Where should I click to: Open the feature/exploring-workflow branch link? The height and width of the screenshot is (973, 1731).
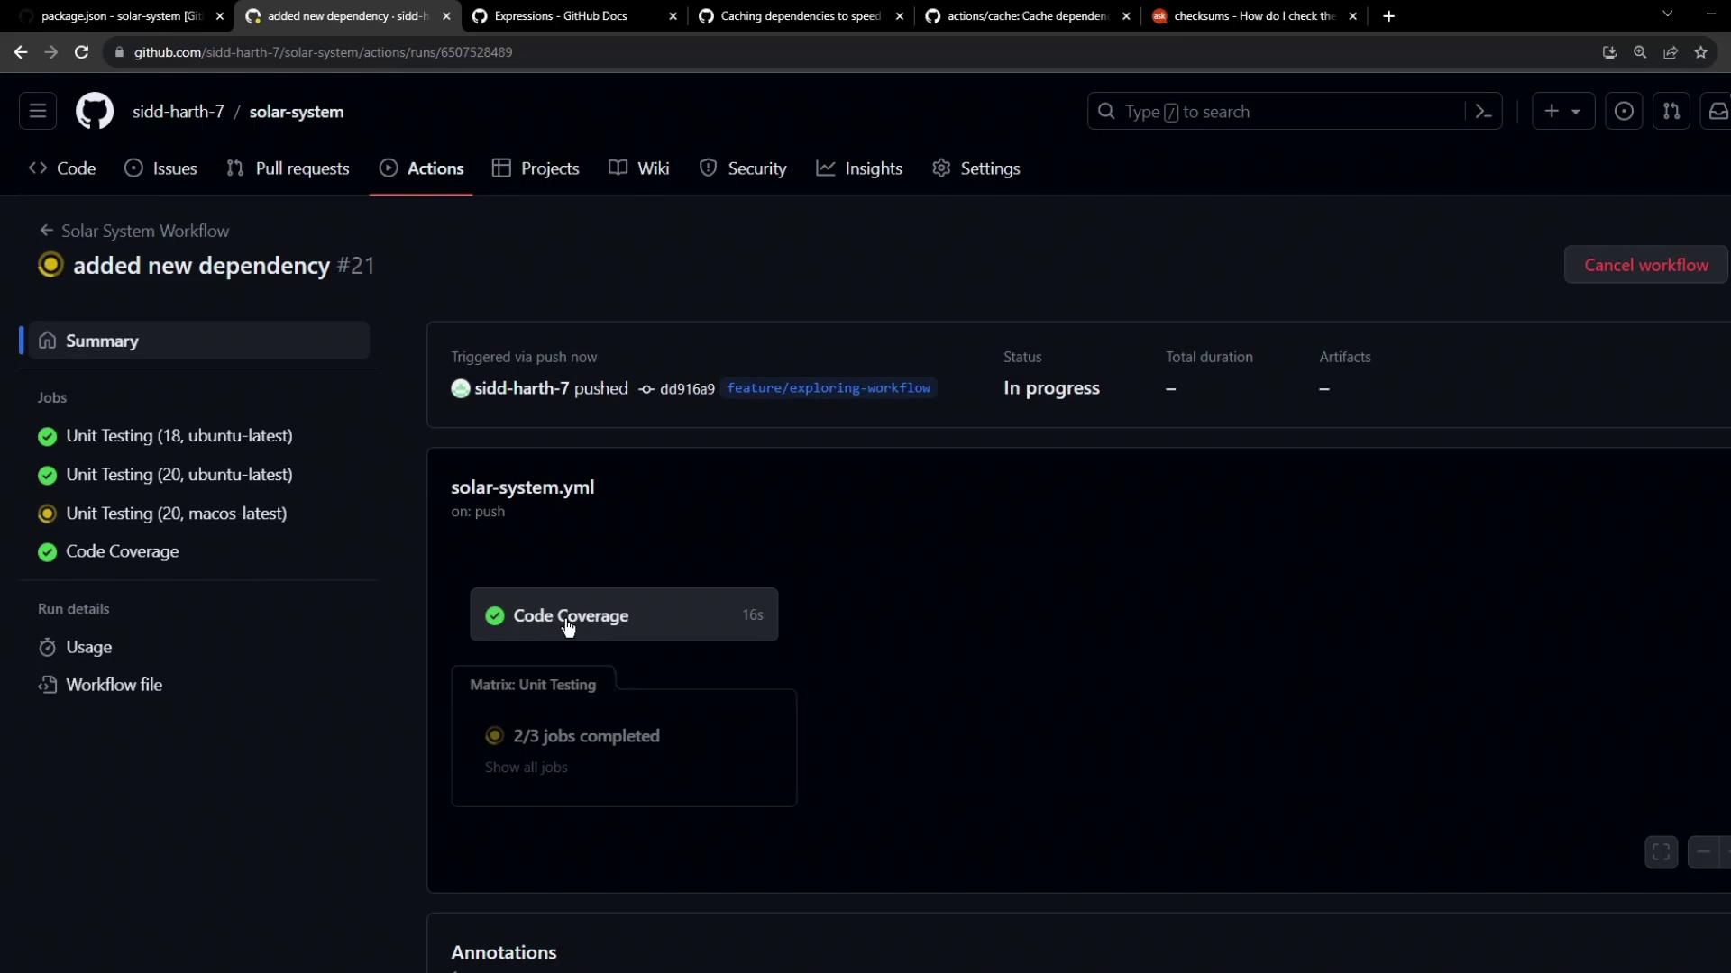[x=828, y=388]
